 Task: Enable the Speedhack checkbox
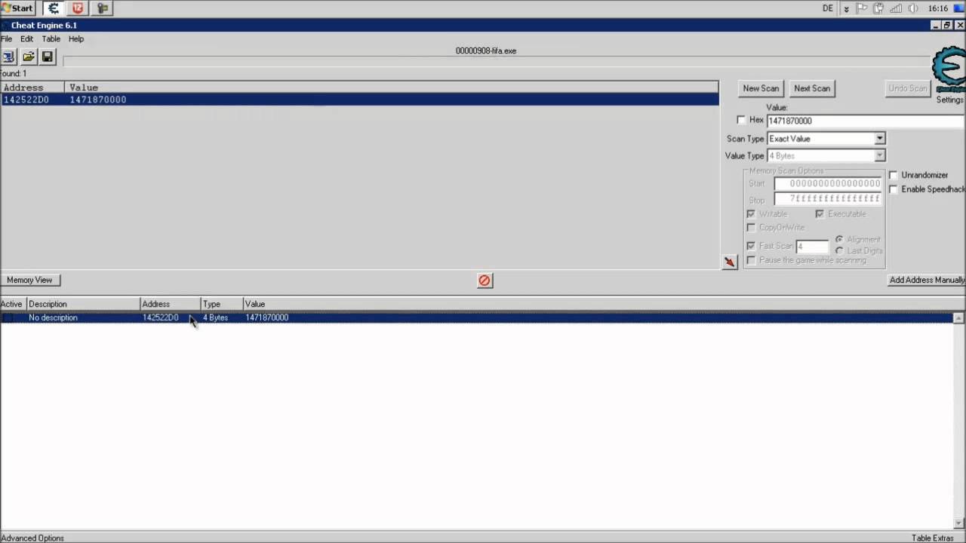point(894,189)
